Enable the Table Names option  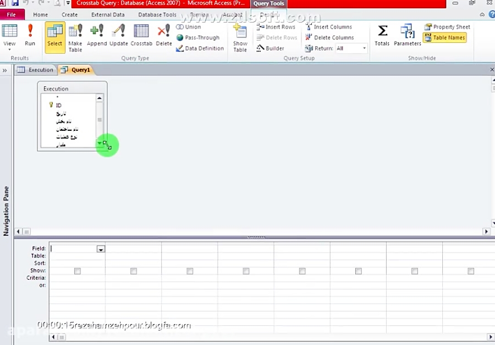click(444, 37)
